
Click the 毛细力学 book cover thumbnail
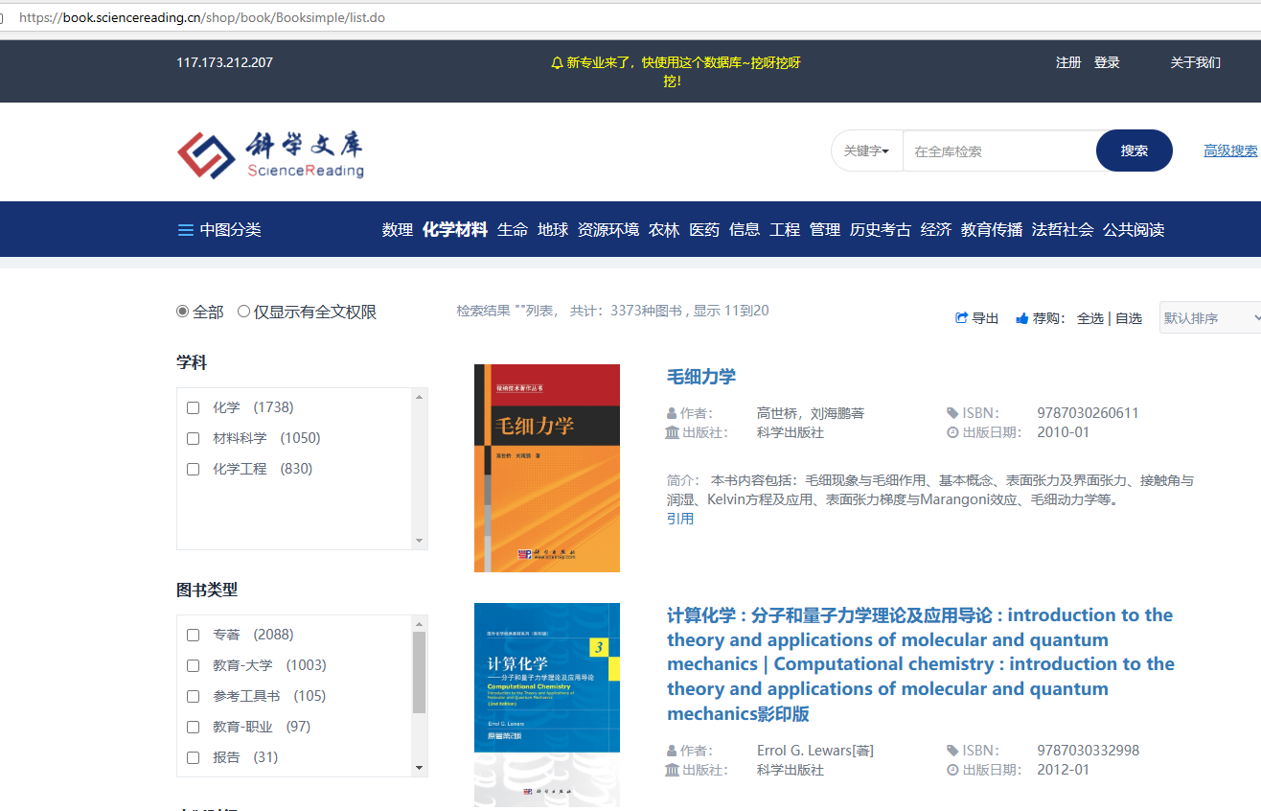click(547, 468)
